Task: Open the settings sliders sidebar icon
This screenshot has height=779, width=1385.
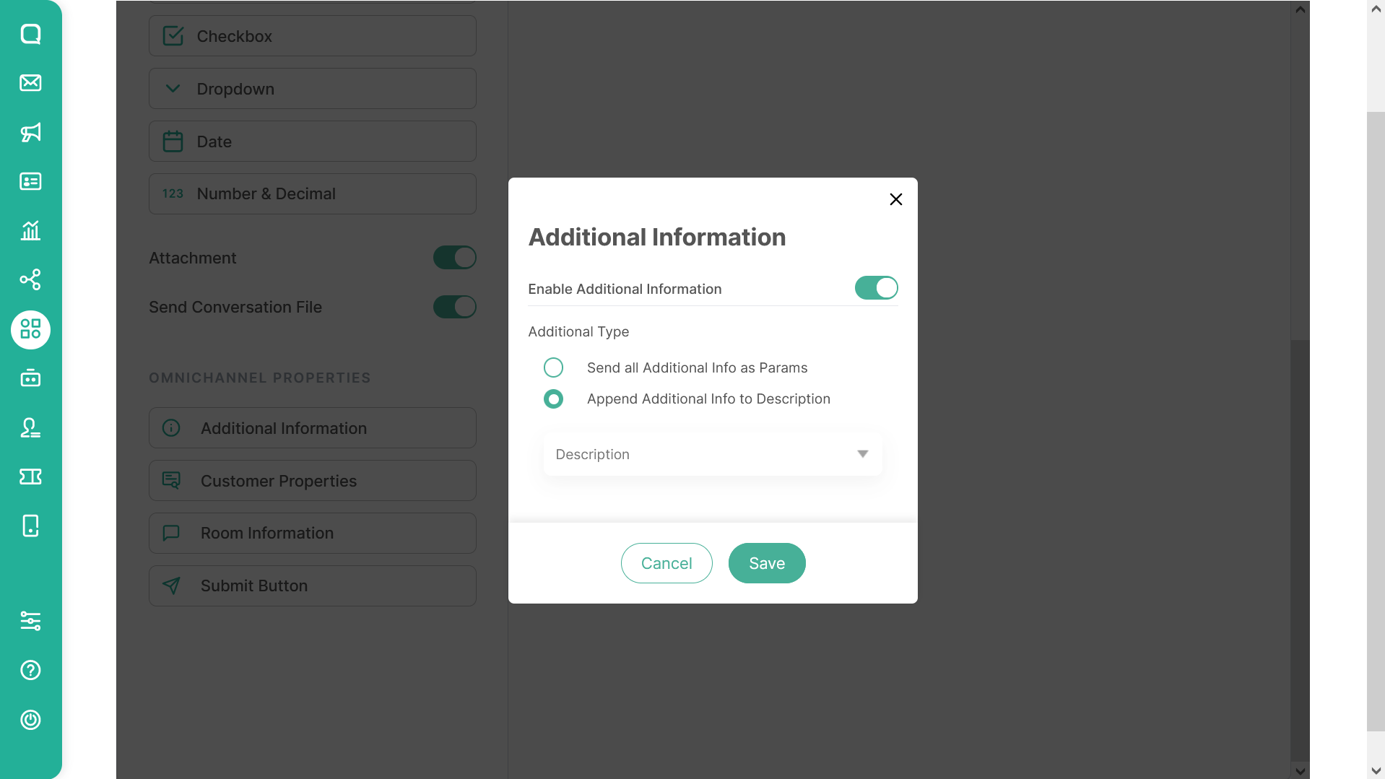Action: point(30,621)
